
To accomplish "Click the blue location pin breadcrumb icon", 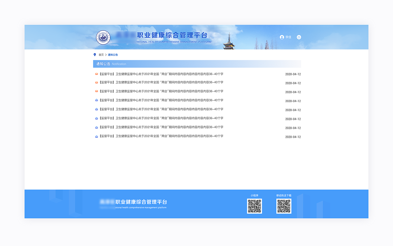I will [95, 54].
